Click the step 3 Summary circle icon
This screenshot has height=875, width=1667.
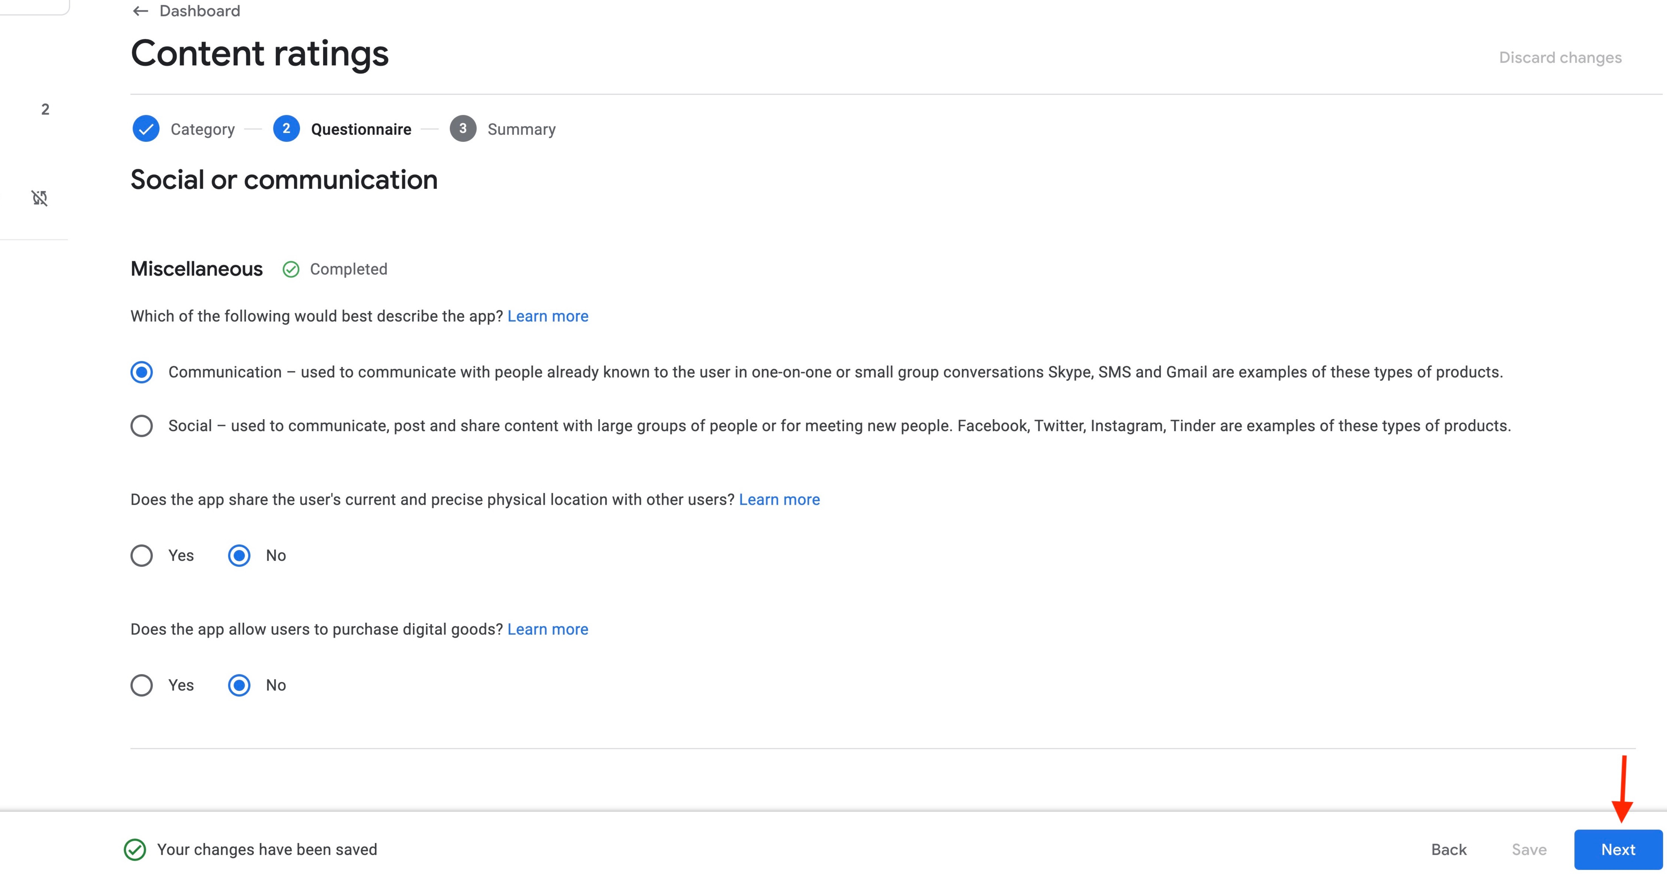click(x=463, y=129)
